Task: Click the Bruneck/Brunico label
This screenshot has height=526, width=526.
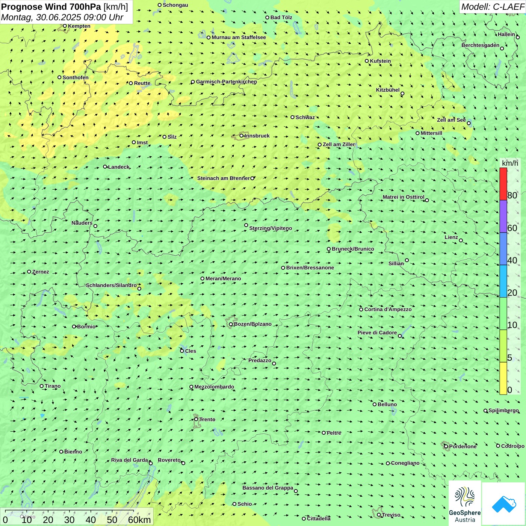Action: click(x=353, y=249)
